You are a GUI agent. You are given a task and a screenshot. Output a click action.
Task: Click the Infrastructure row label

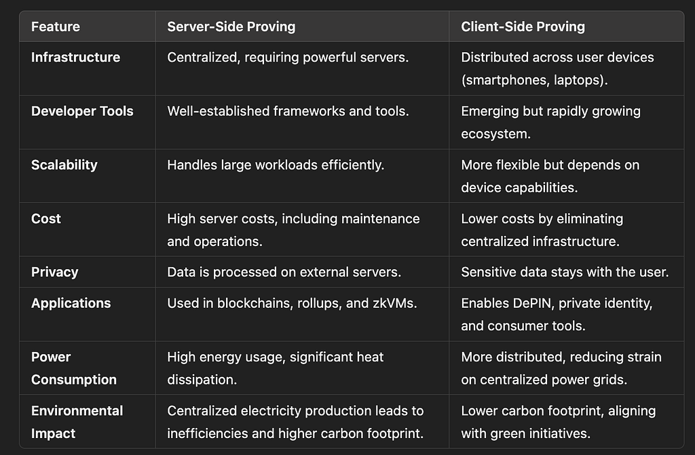75,57
